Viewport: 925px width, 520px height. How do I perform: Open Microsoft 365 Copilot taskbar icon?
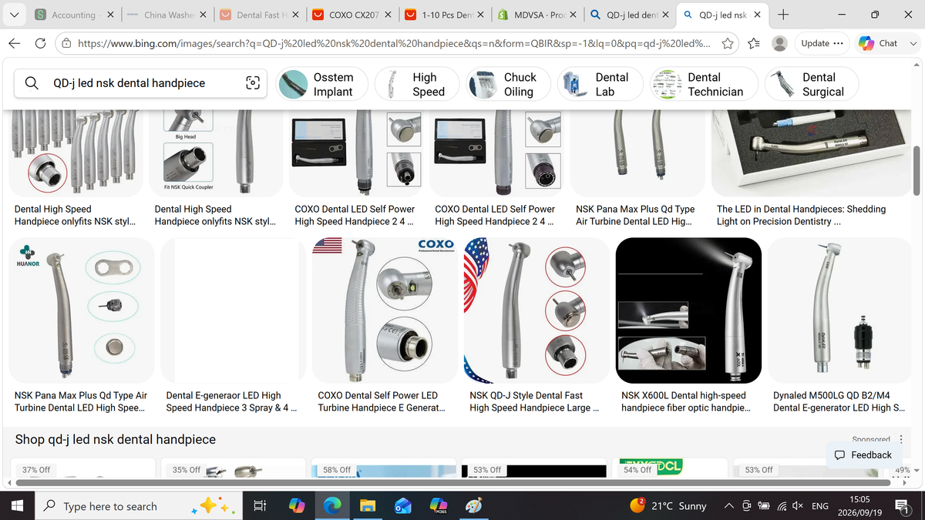coord(439,506)
